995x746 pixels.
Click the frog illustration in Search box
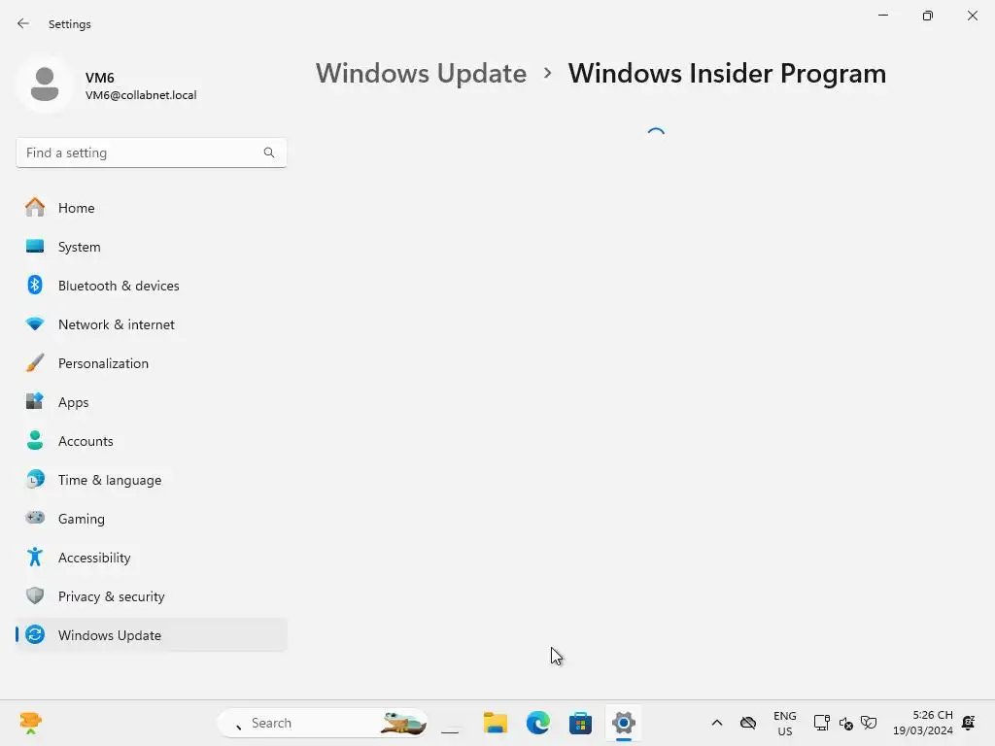click(x=403, y=723)
